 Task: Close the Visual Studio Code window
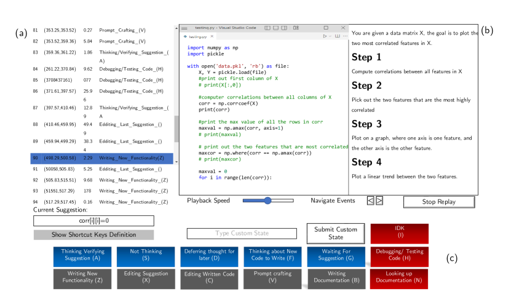pyautogui.click(x=343, y=28)
